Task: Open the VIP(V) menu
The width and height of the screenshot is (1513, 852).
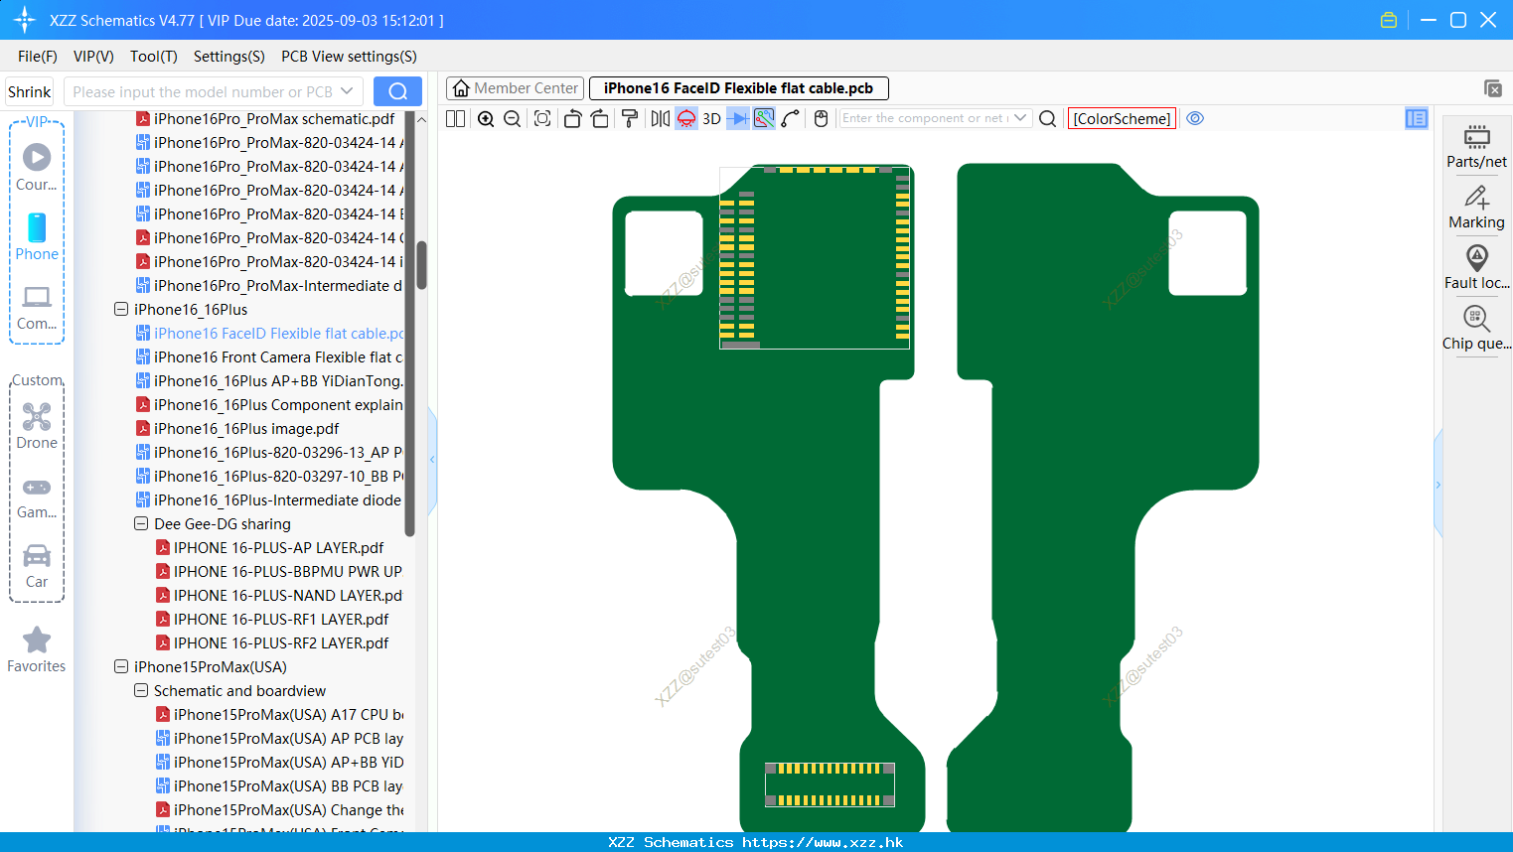Action: (x=93, y=57)
